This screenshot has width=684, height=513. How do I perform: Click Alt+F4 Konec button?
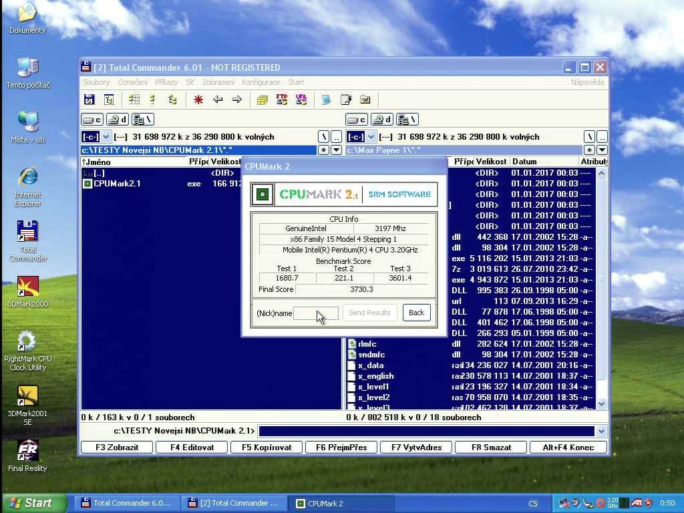click(x=568, y=447)
